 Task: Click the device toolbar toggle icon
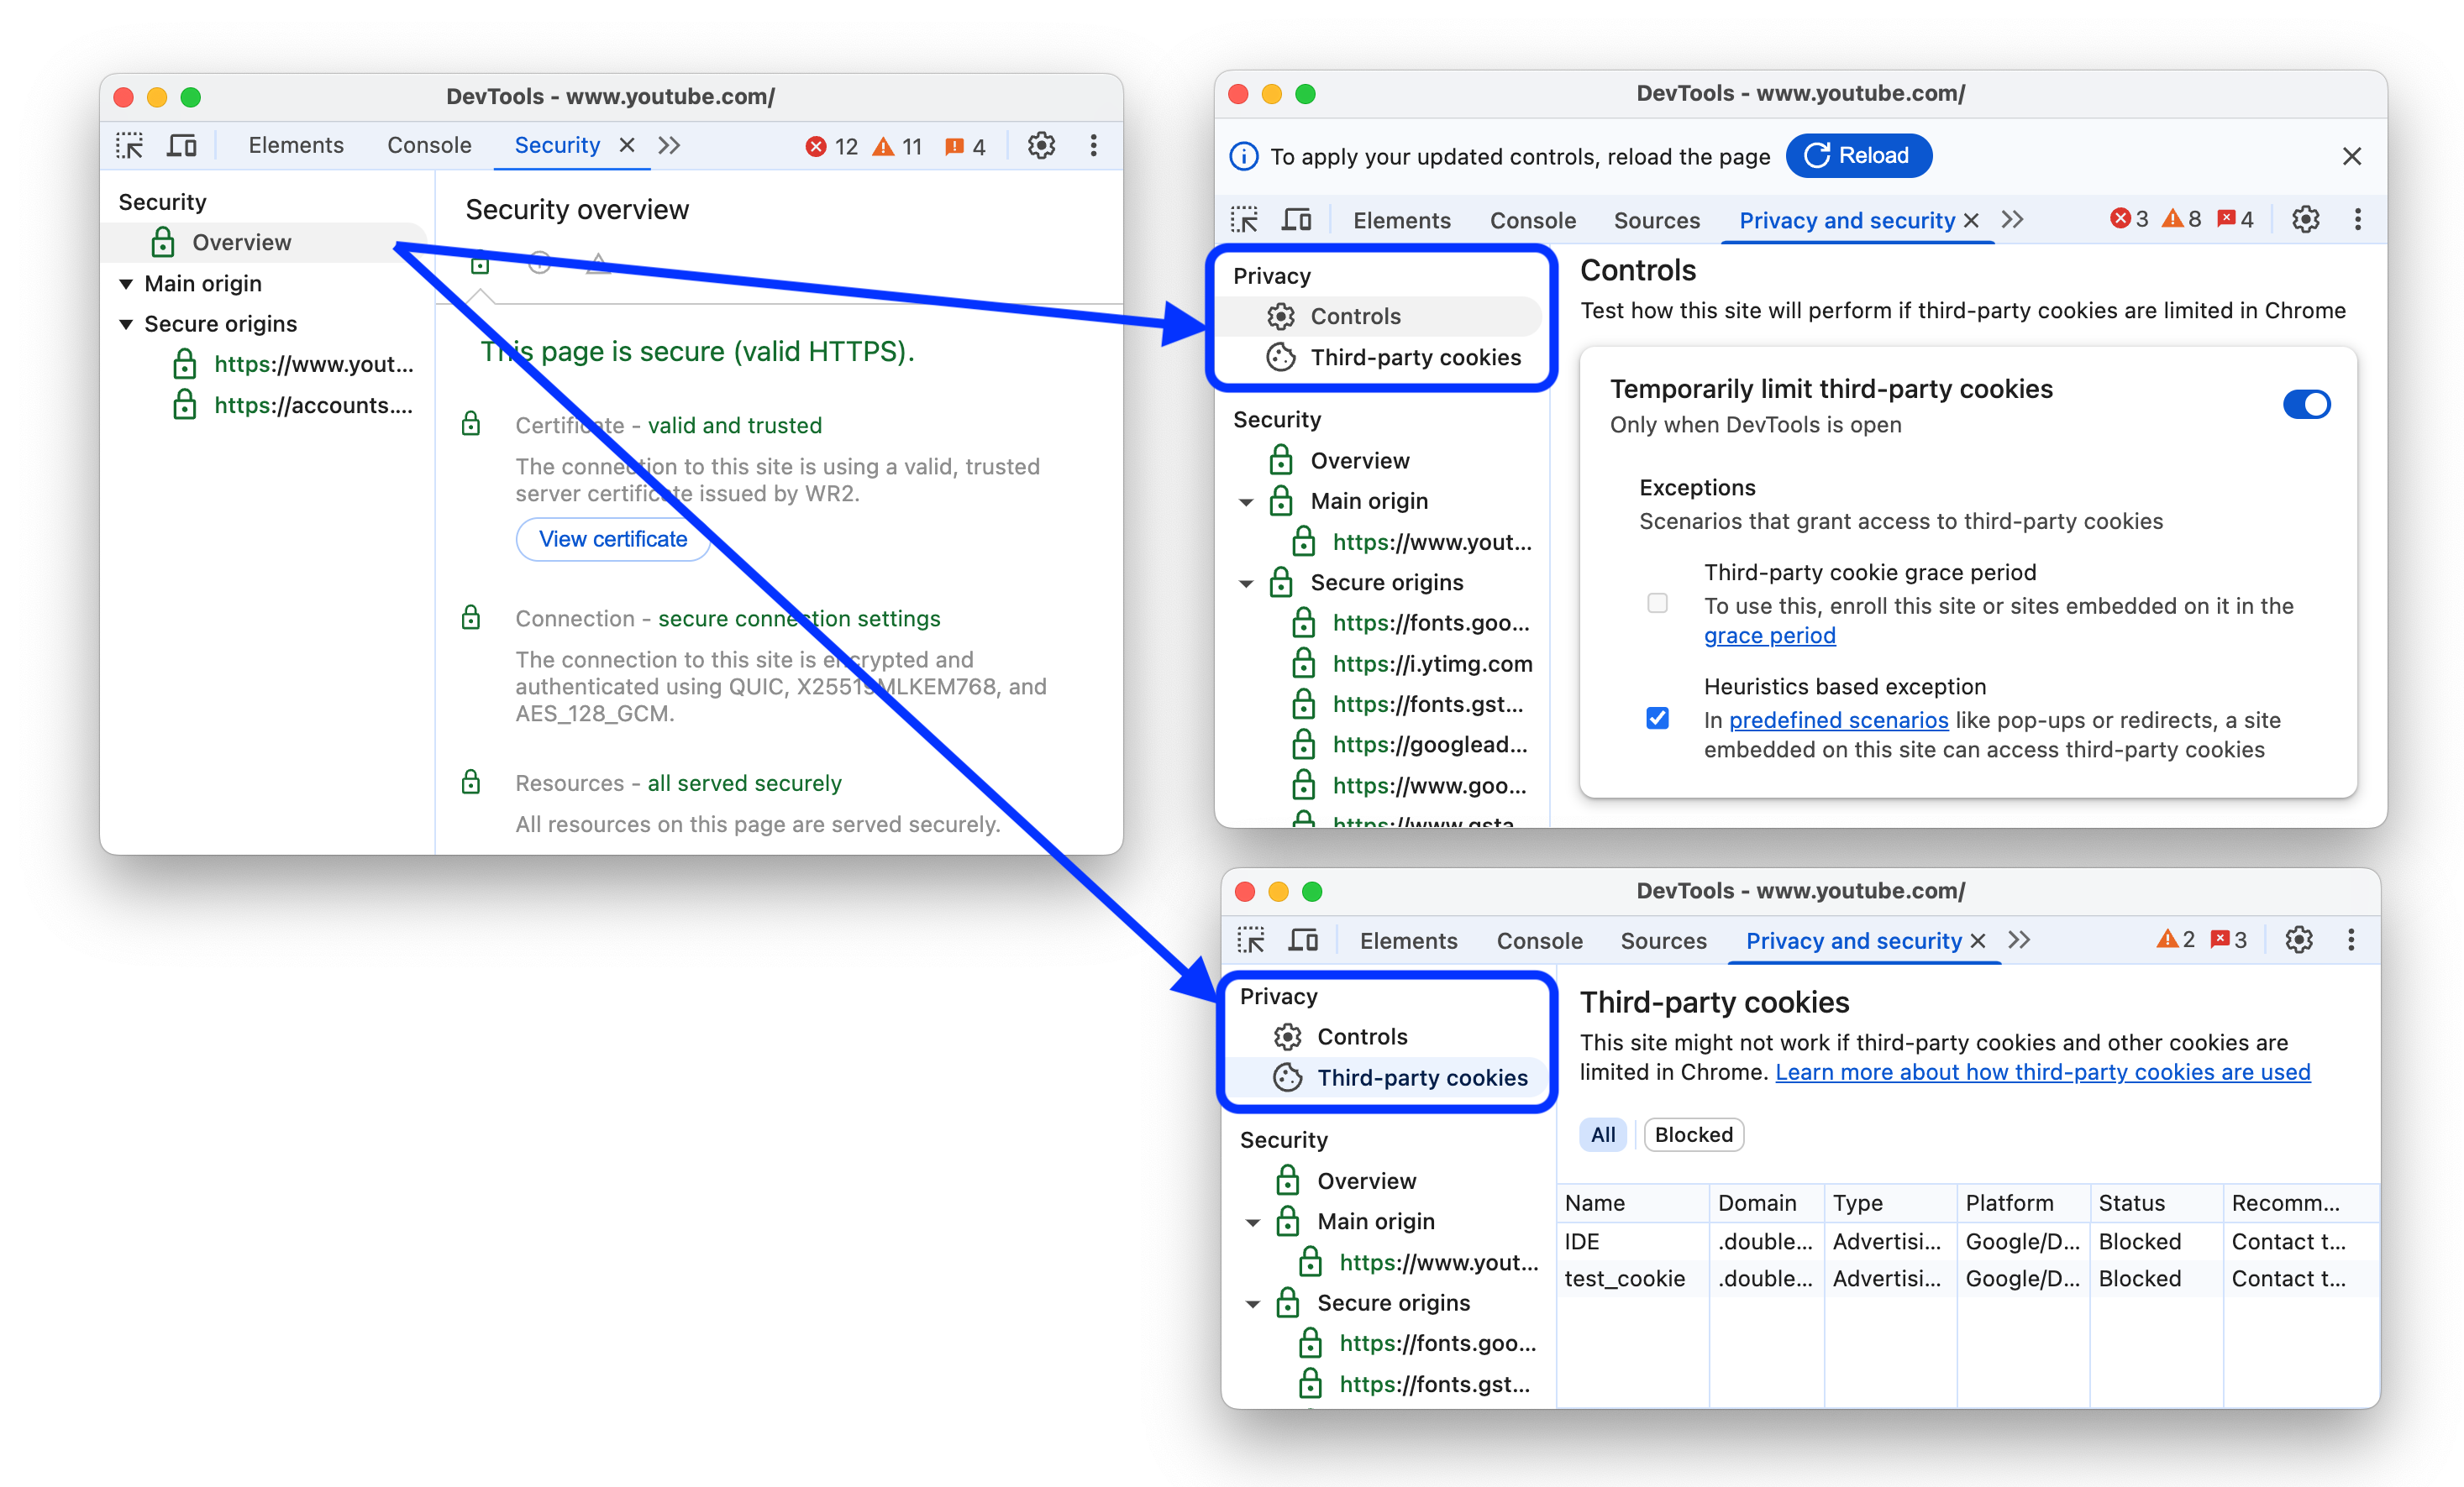pos(185,146)
